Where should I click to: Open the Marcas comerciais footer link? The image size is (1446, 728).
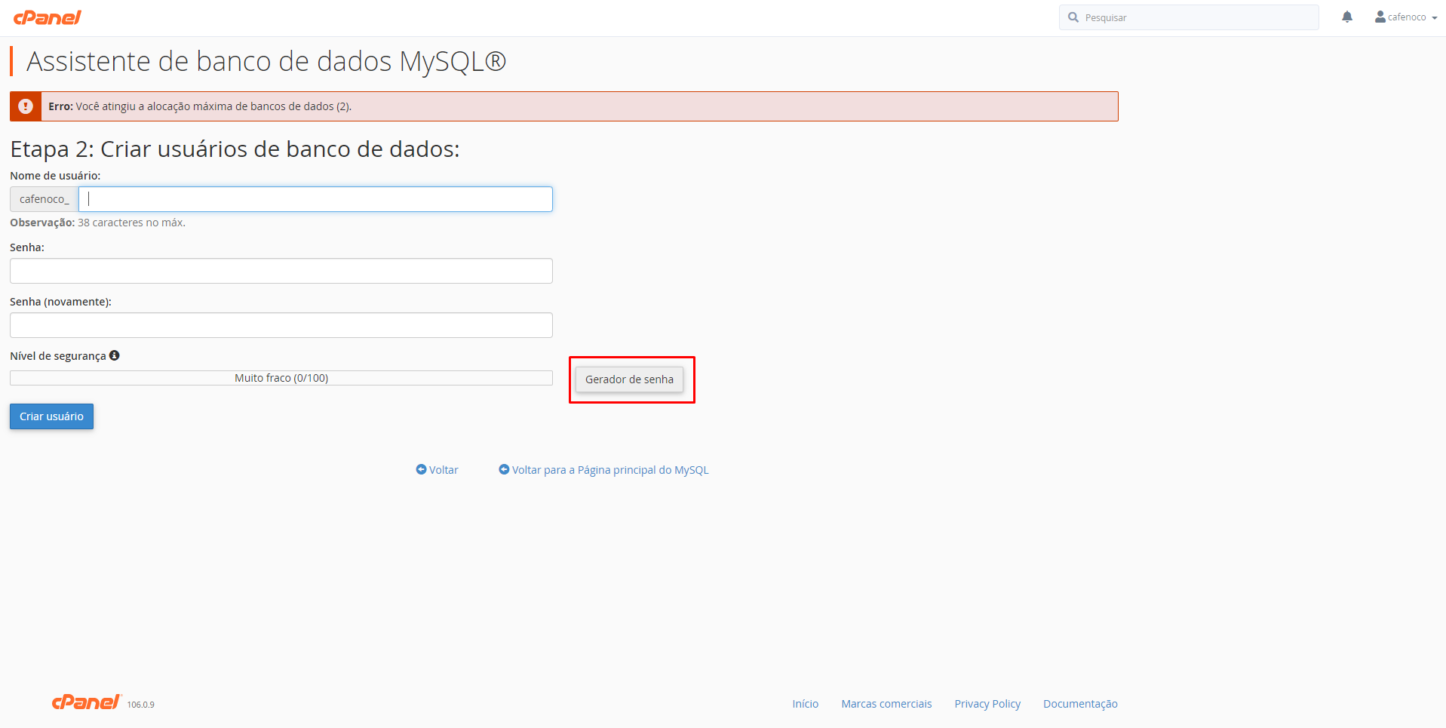tap(886, 704)
